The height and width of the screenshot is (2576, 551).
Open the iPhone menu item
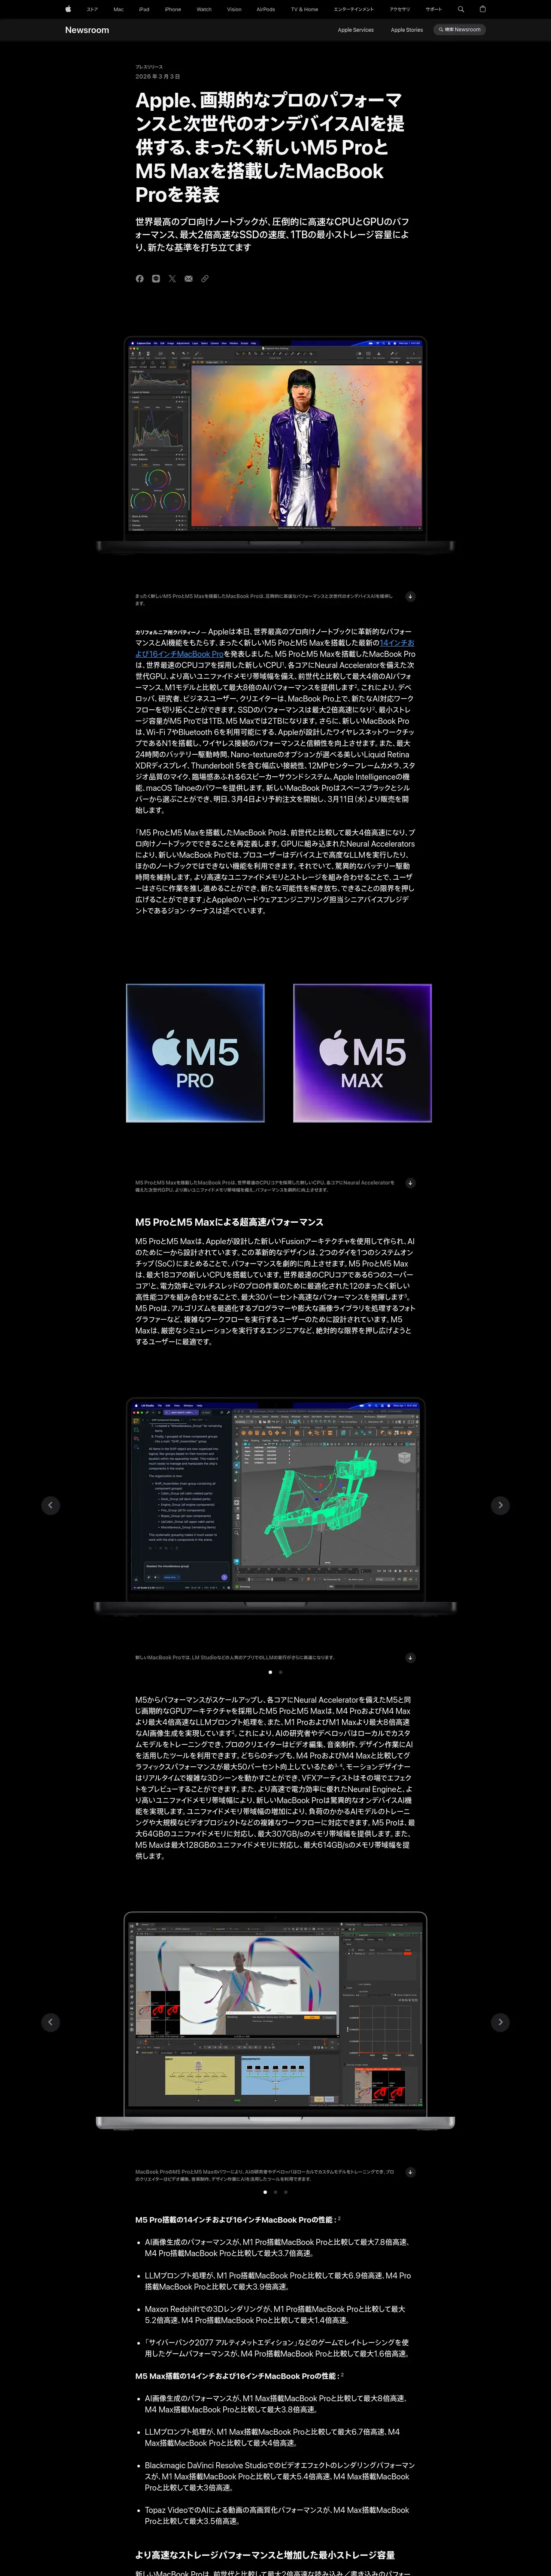tap(173, 9)
